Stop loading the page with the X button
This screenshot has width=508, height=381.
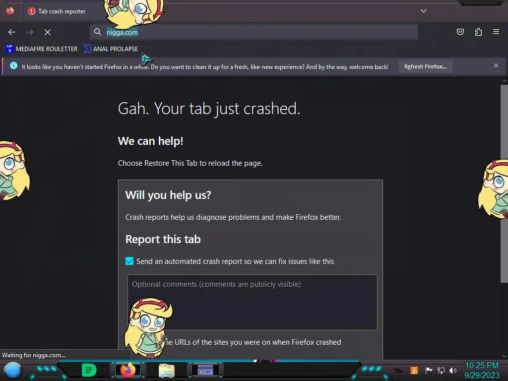[48, 32]
